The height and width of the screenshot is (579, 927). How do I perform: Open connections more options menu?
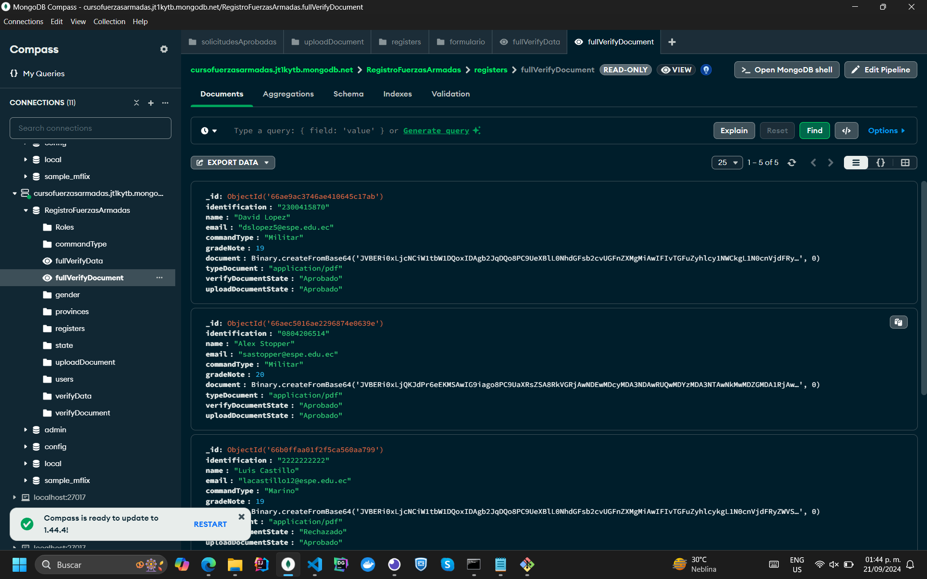click(165, 103)
